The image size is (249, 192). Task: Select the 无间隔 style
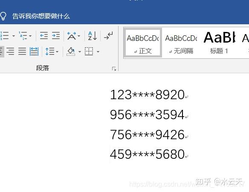181,43
